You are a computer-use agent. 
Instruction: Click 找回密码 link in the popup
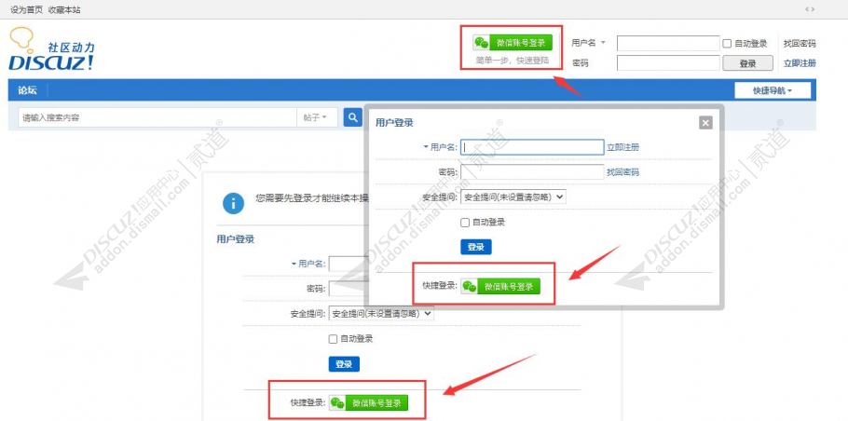pyautogui.click(x=622, y=172)
